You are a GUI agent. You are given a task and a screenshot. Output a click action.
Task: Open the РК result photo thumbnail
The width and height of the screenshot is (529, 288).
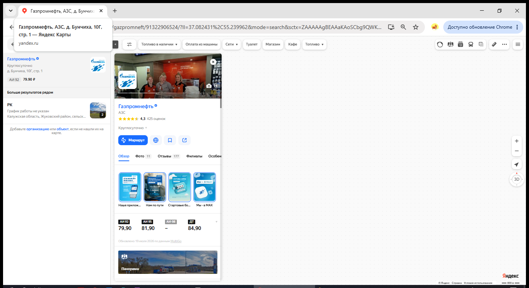tap(98, 110)
